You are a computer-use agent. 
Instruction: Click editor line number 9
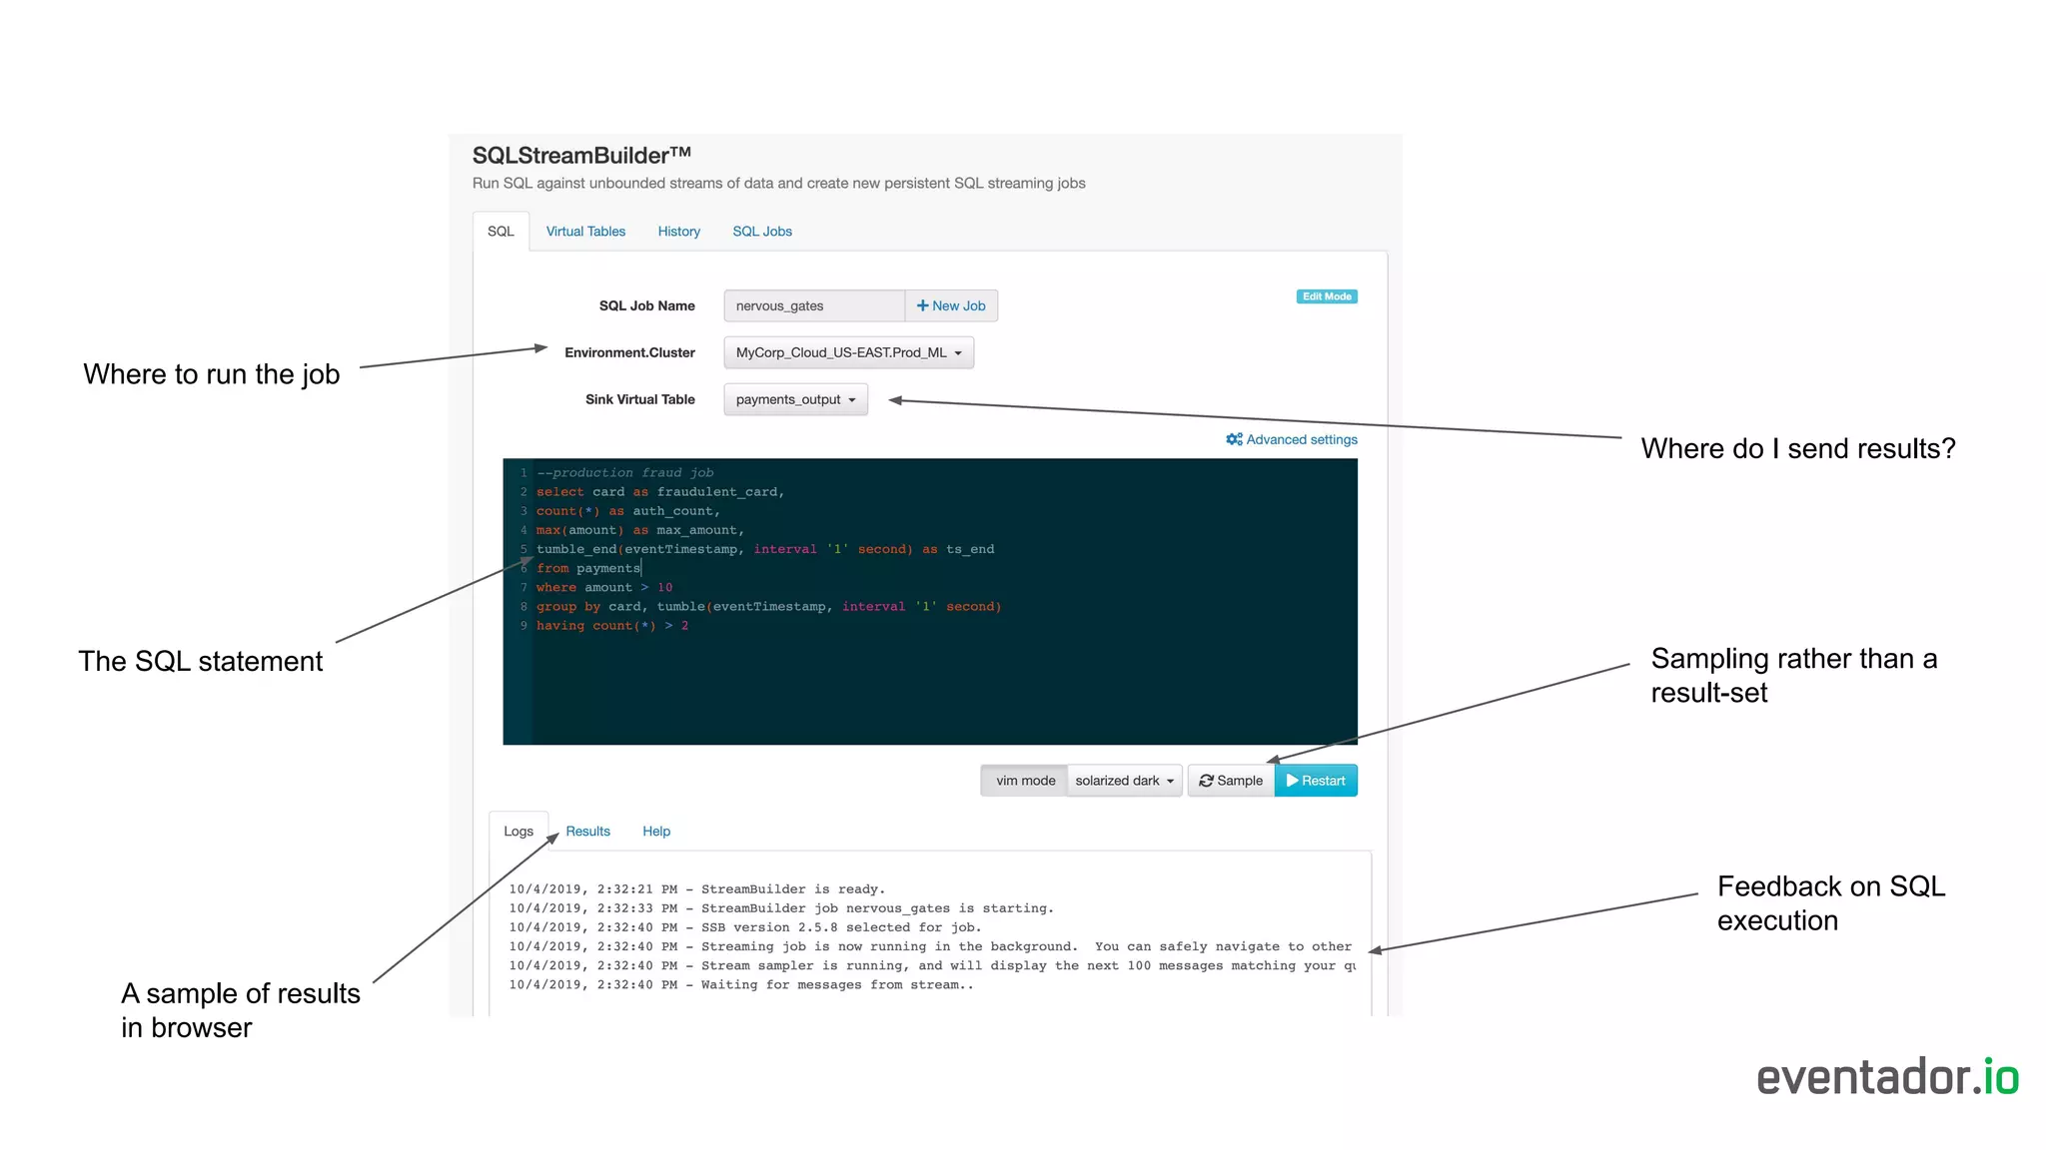point(523,626)
